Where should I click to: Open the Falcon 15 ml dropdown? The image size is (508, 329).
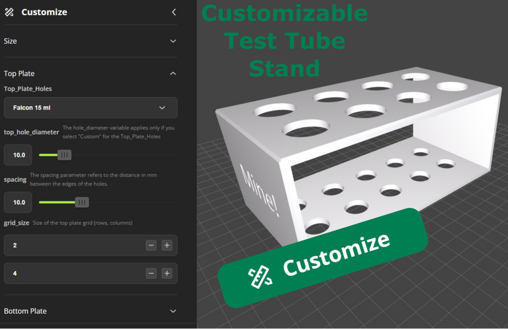(91, 108)
